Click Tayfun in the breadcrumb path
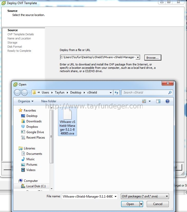The width and height of the screenshot is (187, 212). point(60,92)
